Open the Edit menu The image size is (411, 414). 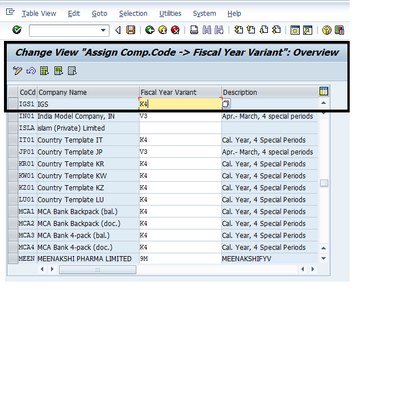pos(74,14)
